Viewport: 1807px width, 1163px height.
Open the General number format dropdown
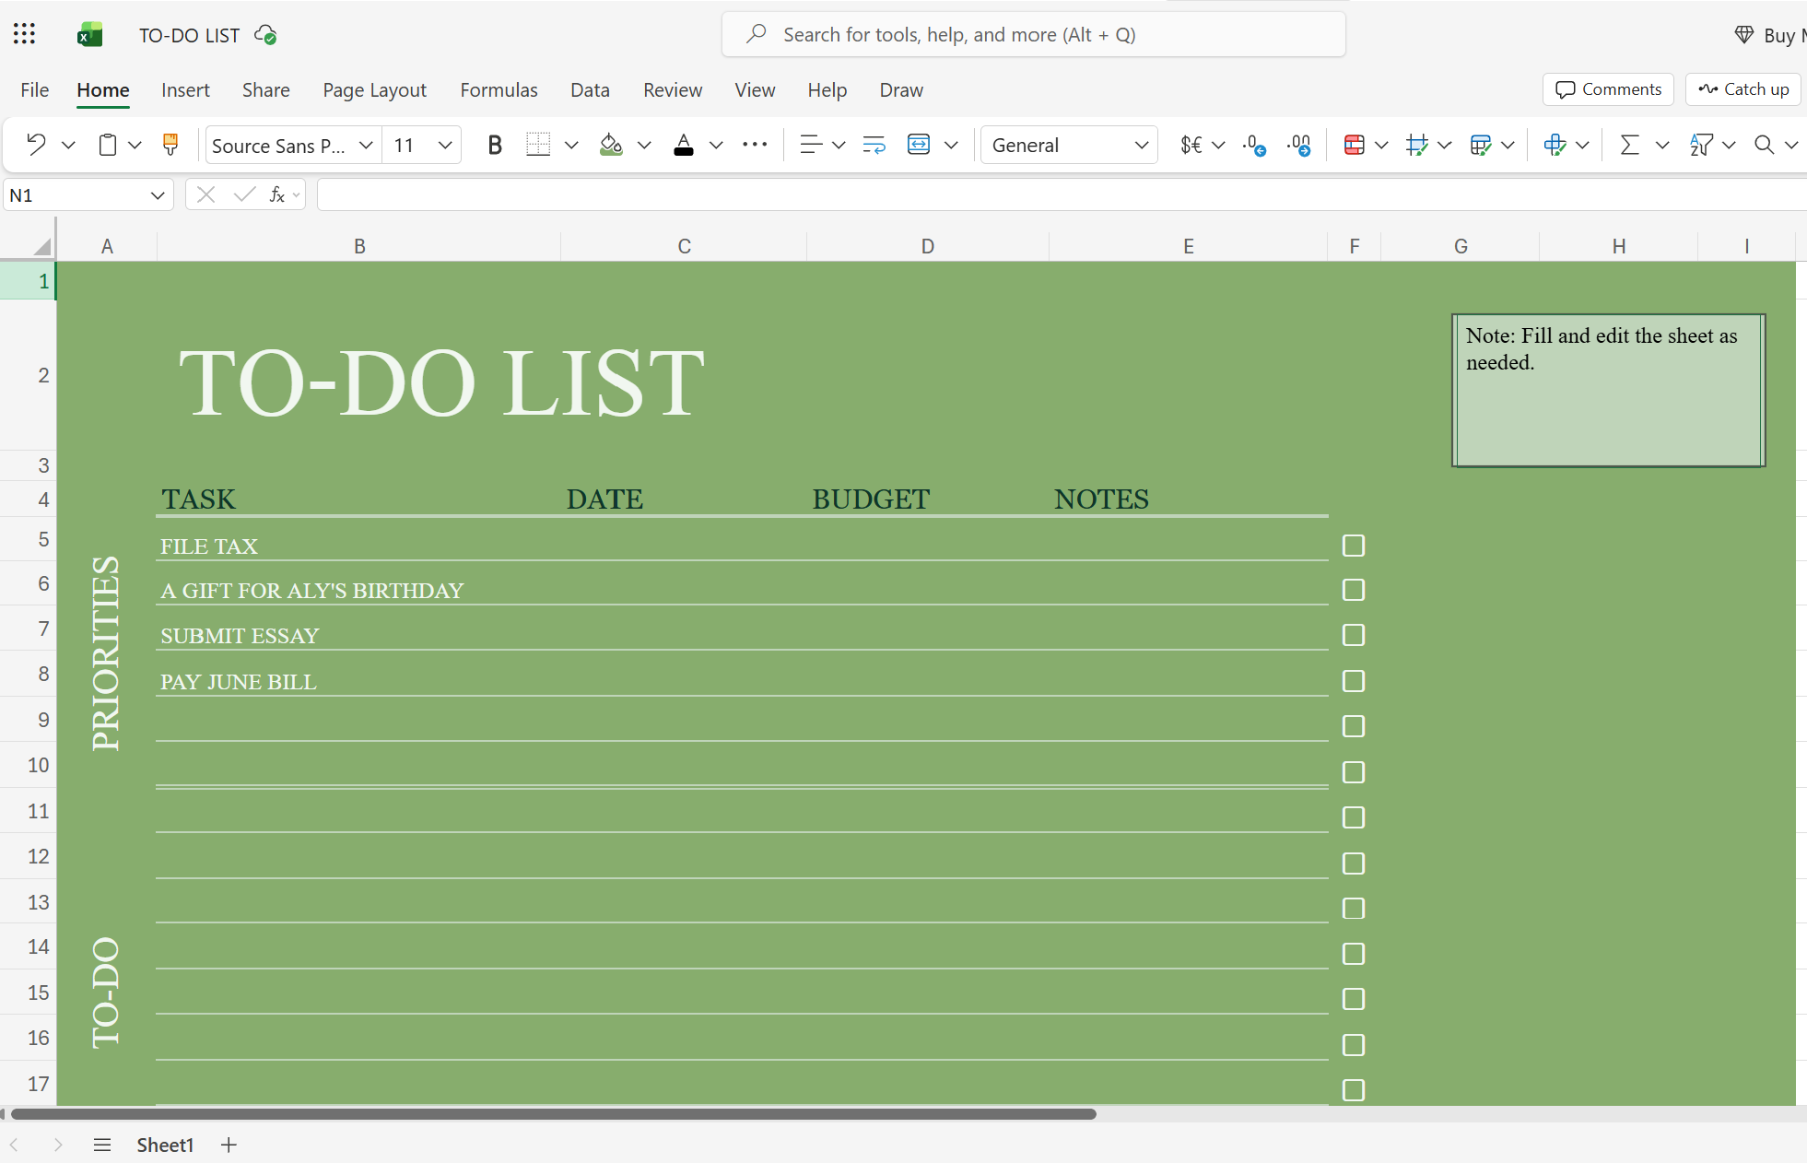coord(1142,145)
